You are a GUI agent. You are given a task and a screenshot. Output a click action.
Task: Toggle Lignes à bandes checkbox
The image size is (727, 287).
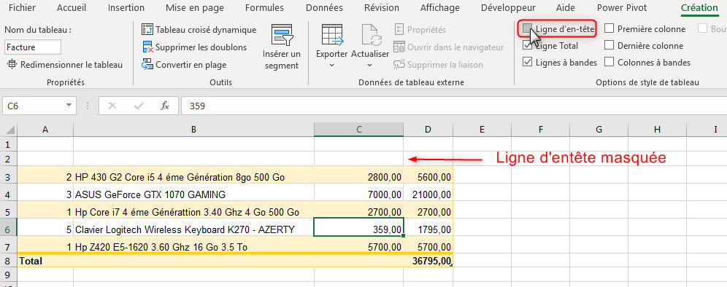(x=527, y=62)
